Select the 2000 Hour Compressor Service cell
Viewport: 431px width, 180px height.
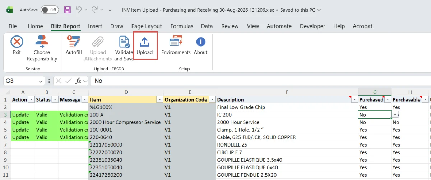click(126, 122)
